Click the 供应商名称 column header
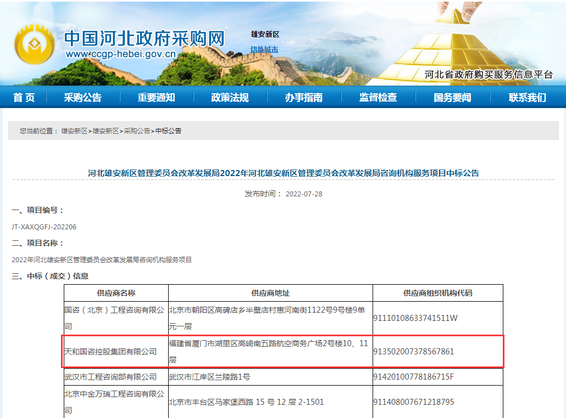 [116, 293]
